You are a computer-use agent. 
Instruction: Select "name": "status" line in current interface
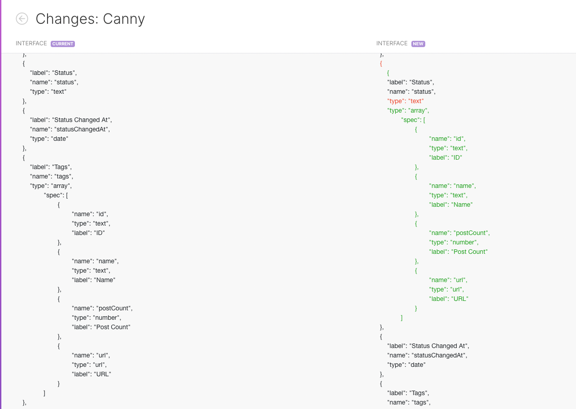54,82
